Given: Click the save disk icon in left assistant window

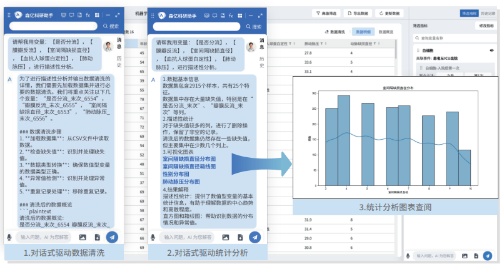Looking at the screenshot, I should coord(79,15).
